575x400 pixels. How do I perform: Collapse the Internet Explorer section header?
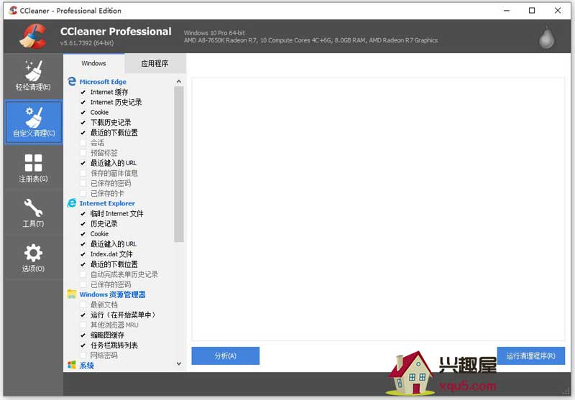pyautogui.click(x=107, y=203)
